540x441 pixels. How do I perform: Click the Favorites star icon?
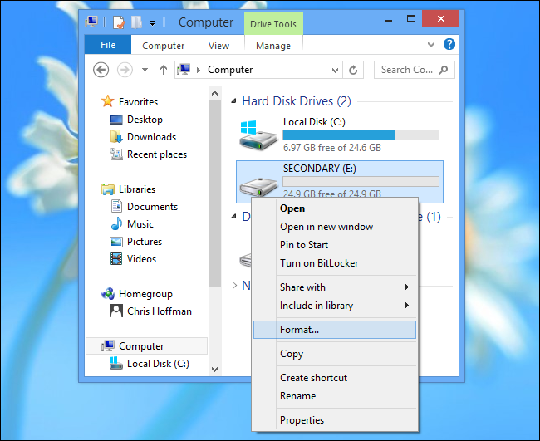pos(107,101)
